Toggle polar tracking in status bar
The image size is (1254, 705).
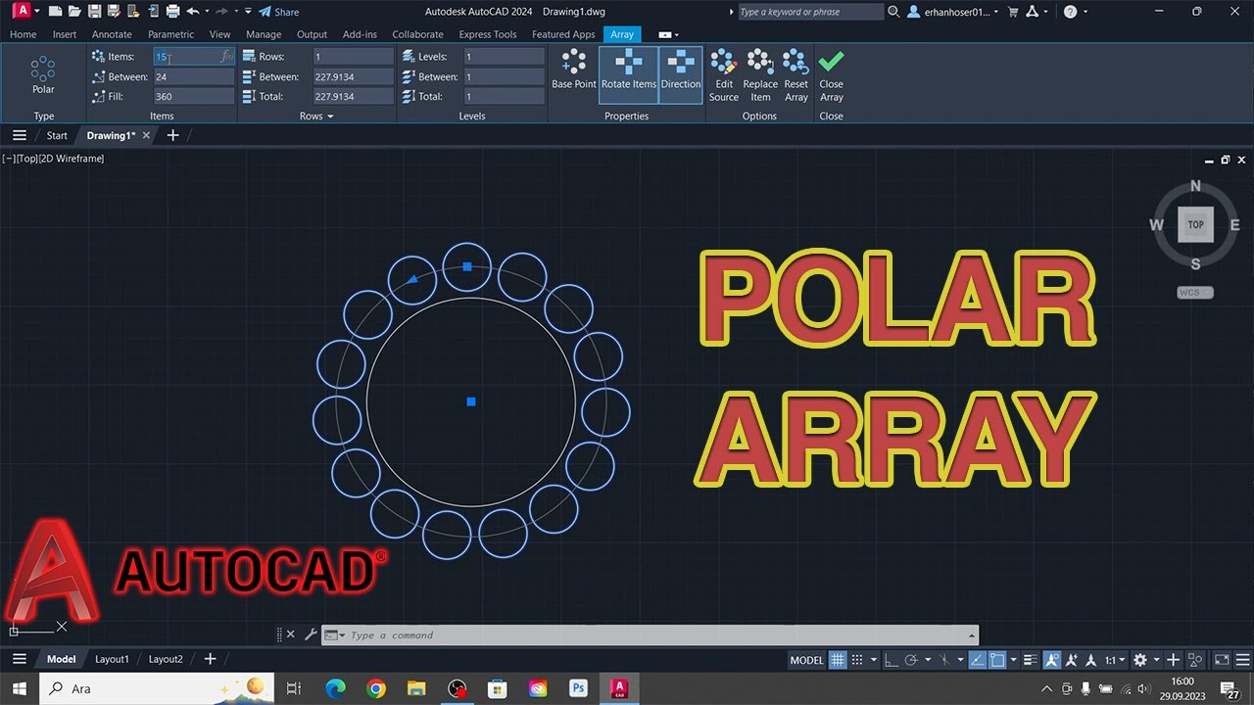[911, 660]
